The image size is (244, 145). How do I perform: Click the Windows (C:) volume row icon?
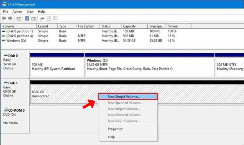coord(3,41)
